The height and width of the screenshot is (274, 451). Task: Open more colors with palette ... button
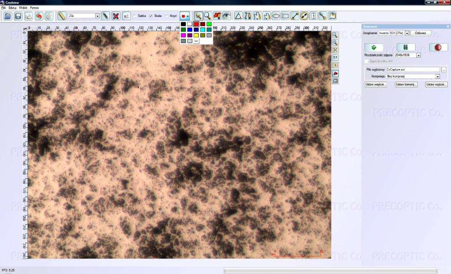tap(196, 41)
